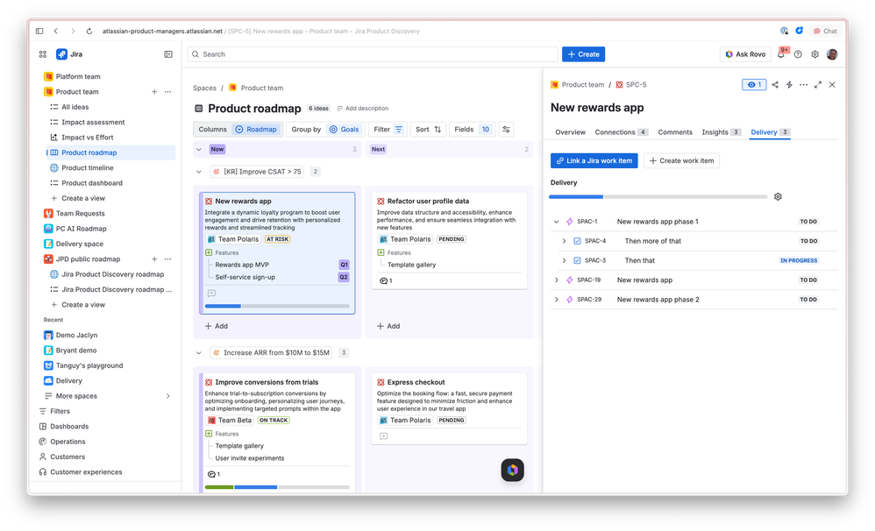Click the Create button
875x531 pixels.
[x=583, y=54]
